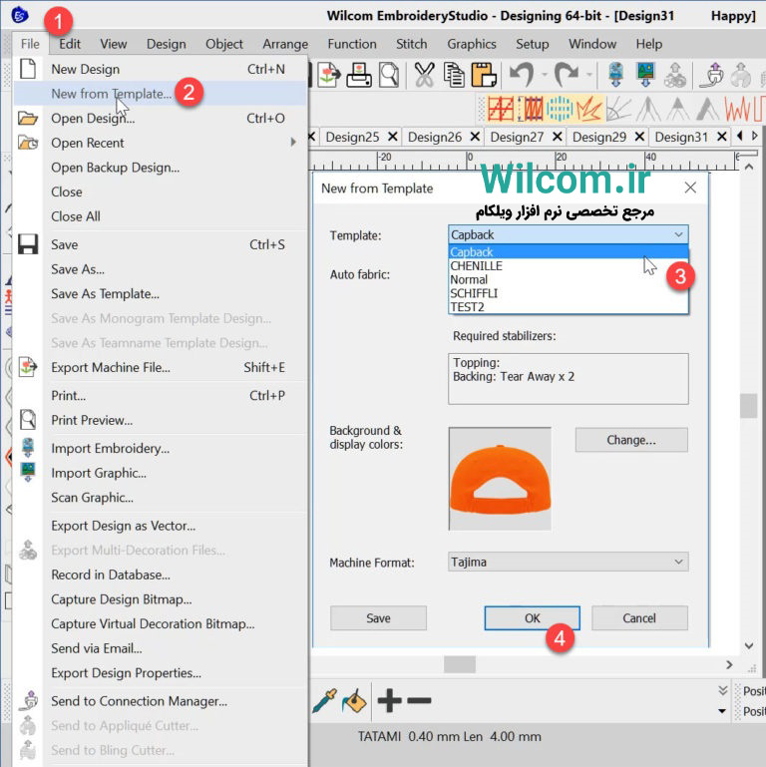The width and height of the screenshot is (766, 767).
Task: Toggle the Jagged Edge stitch effect icon
Action: coord(588,108)
